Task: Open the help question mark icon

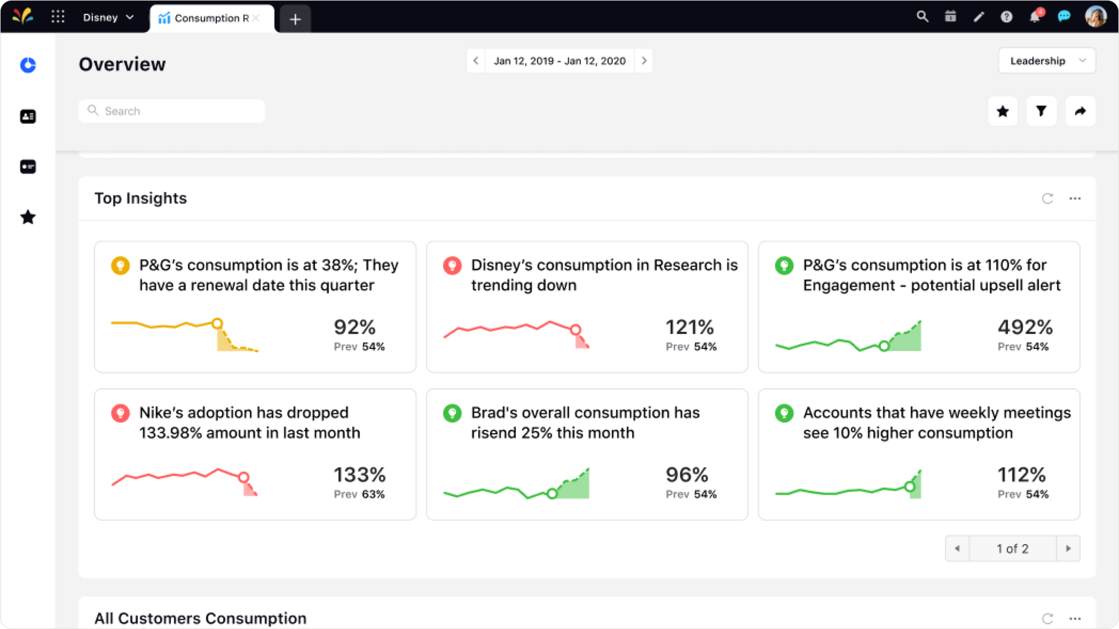Action: (1007, 17)
